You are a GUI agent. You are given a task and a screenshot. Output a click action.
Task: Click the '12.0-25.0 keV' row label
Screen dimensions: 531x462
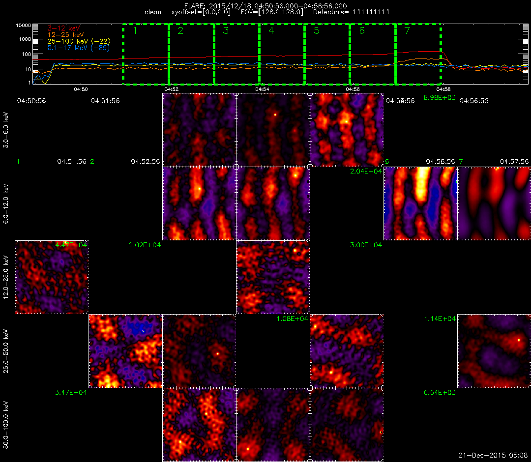click(x=6, y=278)
